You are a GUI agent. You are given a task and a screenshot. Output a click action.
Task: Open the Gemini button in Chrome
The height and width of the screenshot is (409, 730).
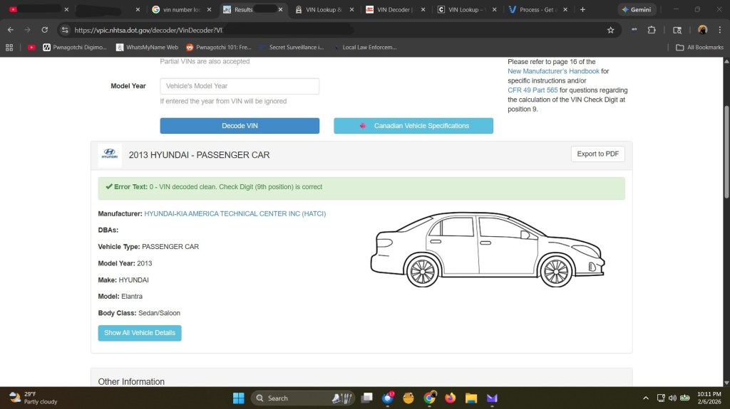[637, 10]
